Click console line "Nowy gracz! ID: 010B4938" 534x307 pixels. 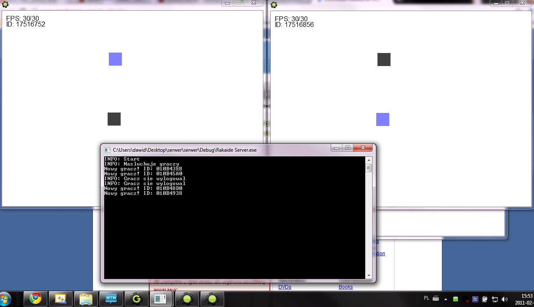[143, 193]
